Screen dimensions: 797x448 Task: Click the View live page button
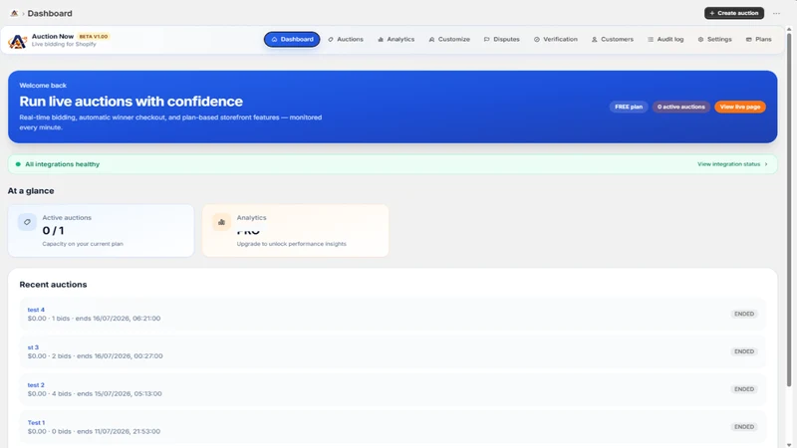click(740, 107)
